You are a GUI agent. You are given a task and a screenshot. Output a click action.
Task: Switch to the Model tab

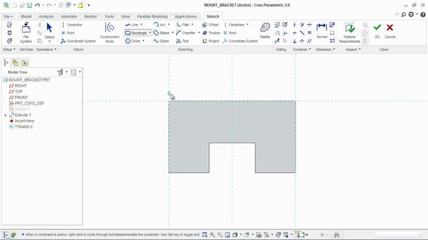coord(26,16)
